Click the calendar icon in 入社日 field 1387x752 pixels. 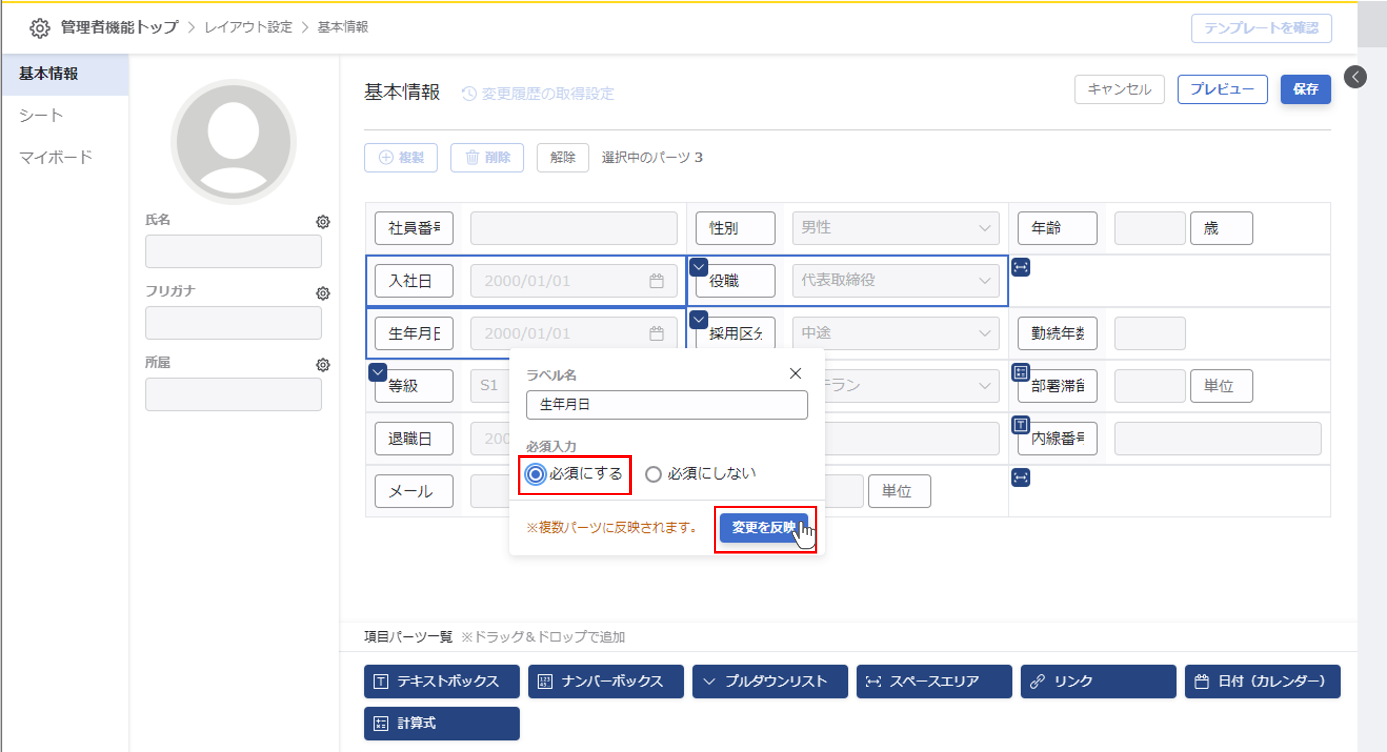coord(656,280)
